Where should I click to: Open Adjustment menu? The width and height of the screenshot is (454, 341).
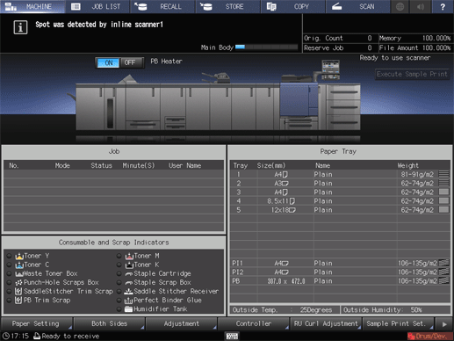[181, 323]
